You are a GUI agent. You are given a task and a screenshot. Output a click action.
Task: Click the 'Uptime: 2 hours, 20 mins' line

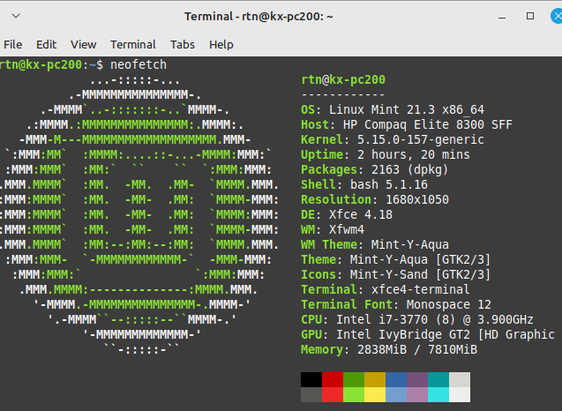[386, 155]
